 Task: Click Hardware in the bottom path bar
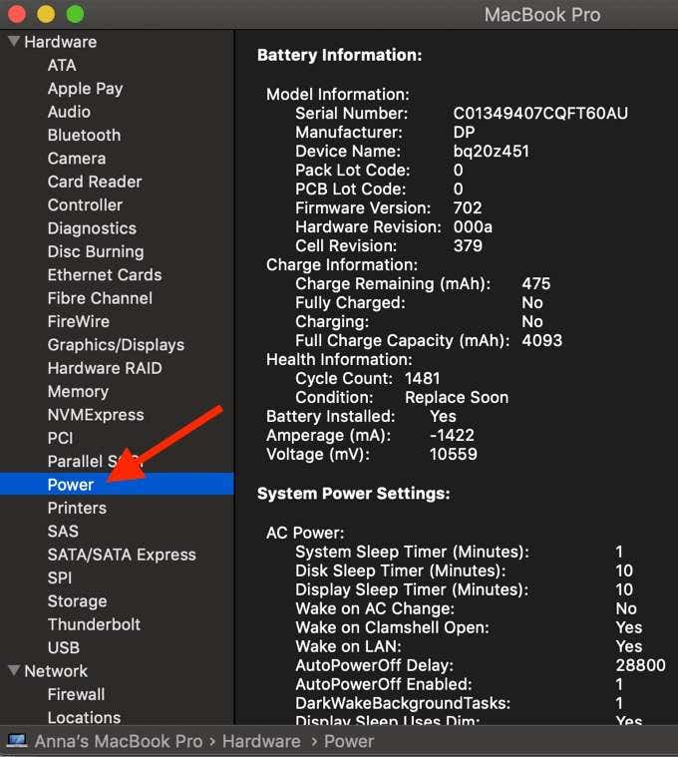point(261,741)
